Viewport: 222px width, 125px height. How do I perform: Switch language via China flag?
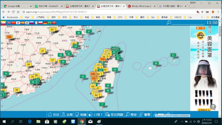[14, 23]
